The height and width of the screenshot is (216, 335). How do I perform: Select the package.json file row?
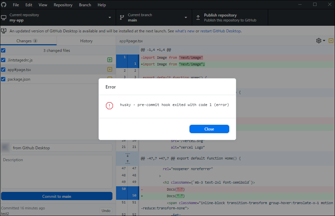click(x=58, y=79)
